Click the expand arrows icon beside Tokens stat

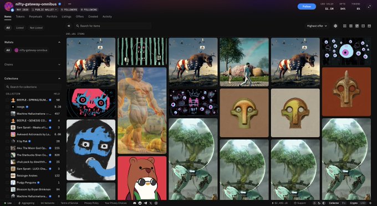pyautogui.click(x=369, y=7)
